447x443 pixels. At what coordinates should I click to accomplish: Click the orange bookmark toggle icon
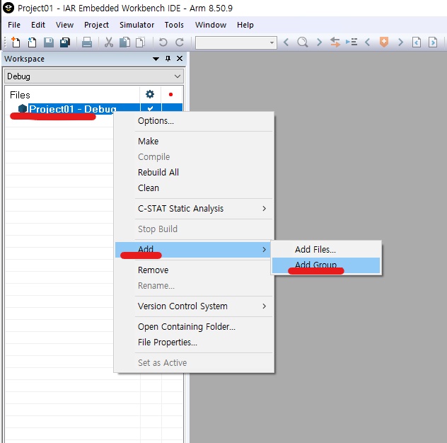[384, 42]
